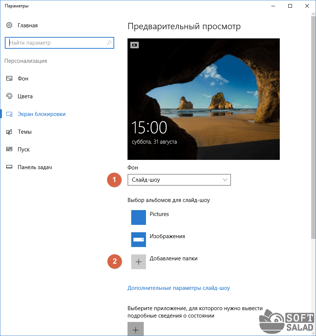Minimize the Параметры window

coord(273,6)
